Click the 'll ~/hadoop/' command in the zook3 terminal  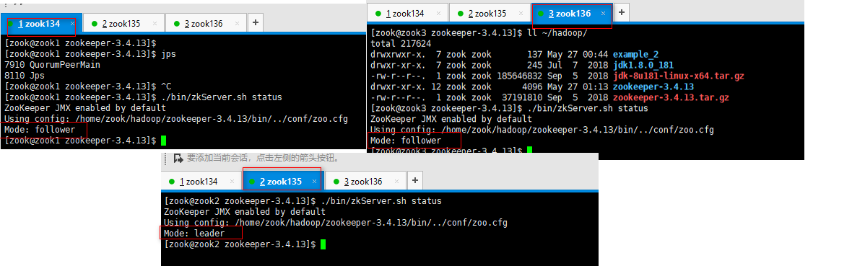tap(558, 32)
